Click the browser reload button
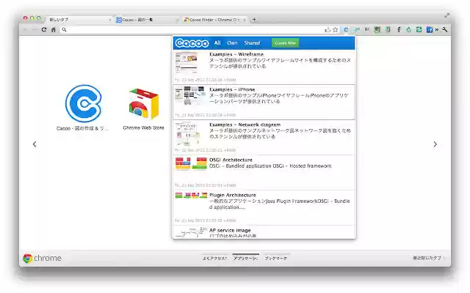Image resolution: width=470 pixels, height=293 pixels. coord(44,29)
